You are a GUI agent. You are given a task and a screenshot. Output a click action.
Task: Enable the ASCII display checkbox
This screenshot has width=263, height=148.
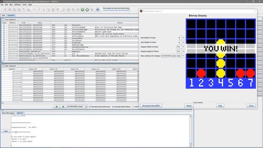[x=133, y=107]
